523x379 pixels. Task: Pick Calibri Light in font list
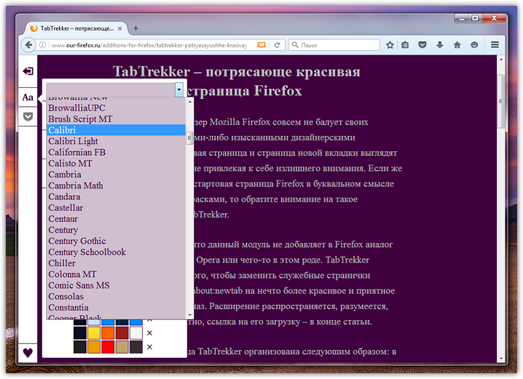[x=116, y=141]
